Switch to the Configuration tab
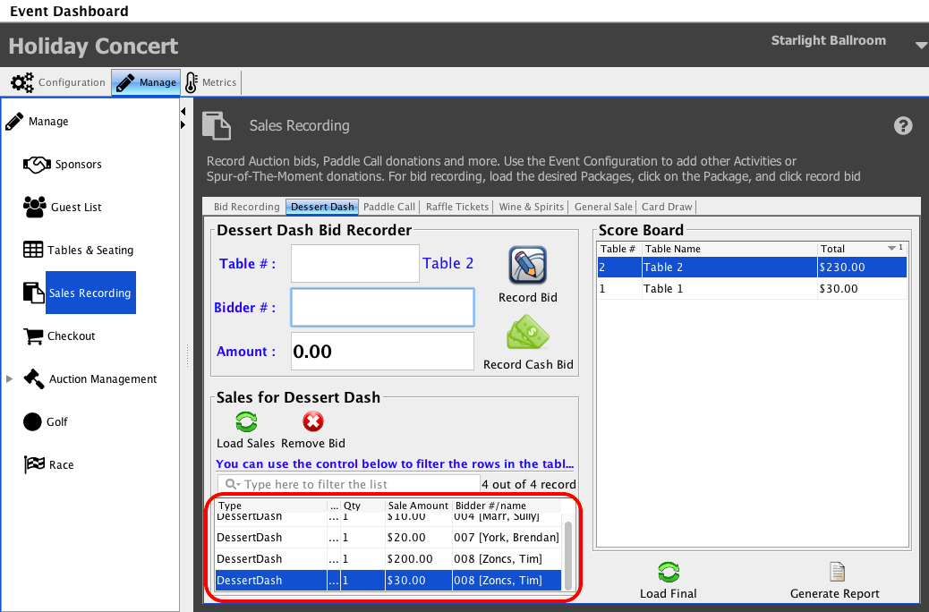 (58, 82)
